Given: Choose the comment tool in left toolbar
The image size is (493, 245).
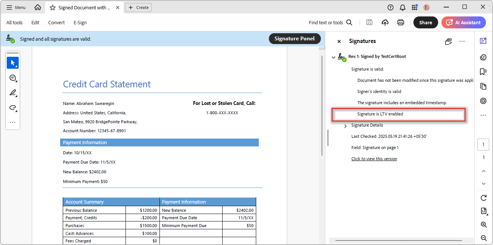Looking at the screenshot, I should coord(13,78).
